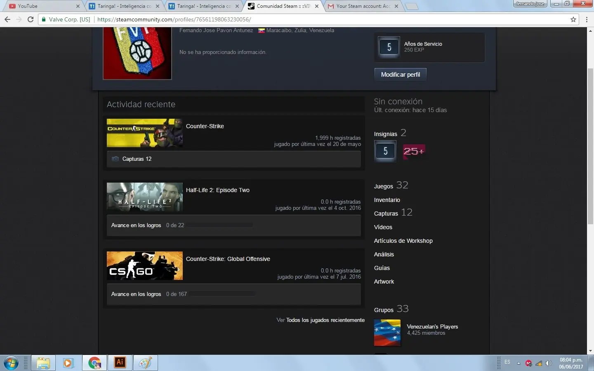Select the Comunidad Steam tab
This screenshot has width=594, height=371.
[283, 6]
